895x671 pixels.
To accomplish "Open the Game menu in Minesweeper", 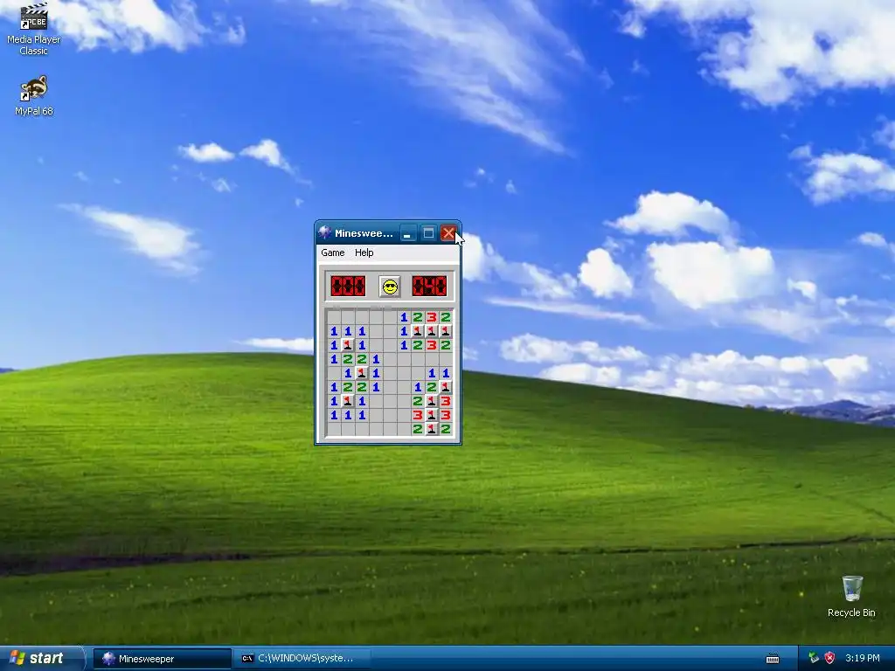I will tap(333, 252).
